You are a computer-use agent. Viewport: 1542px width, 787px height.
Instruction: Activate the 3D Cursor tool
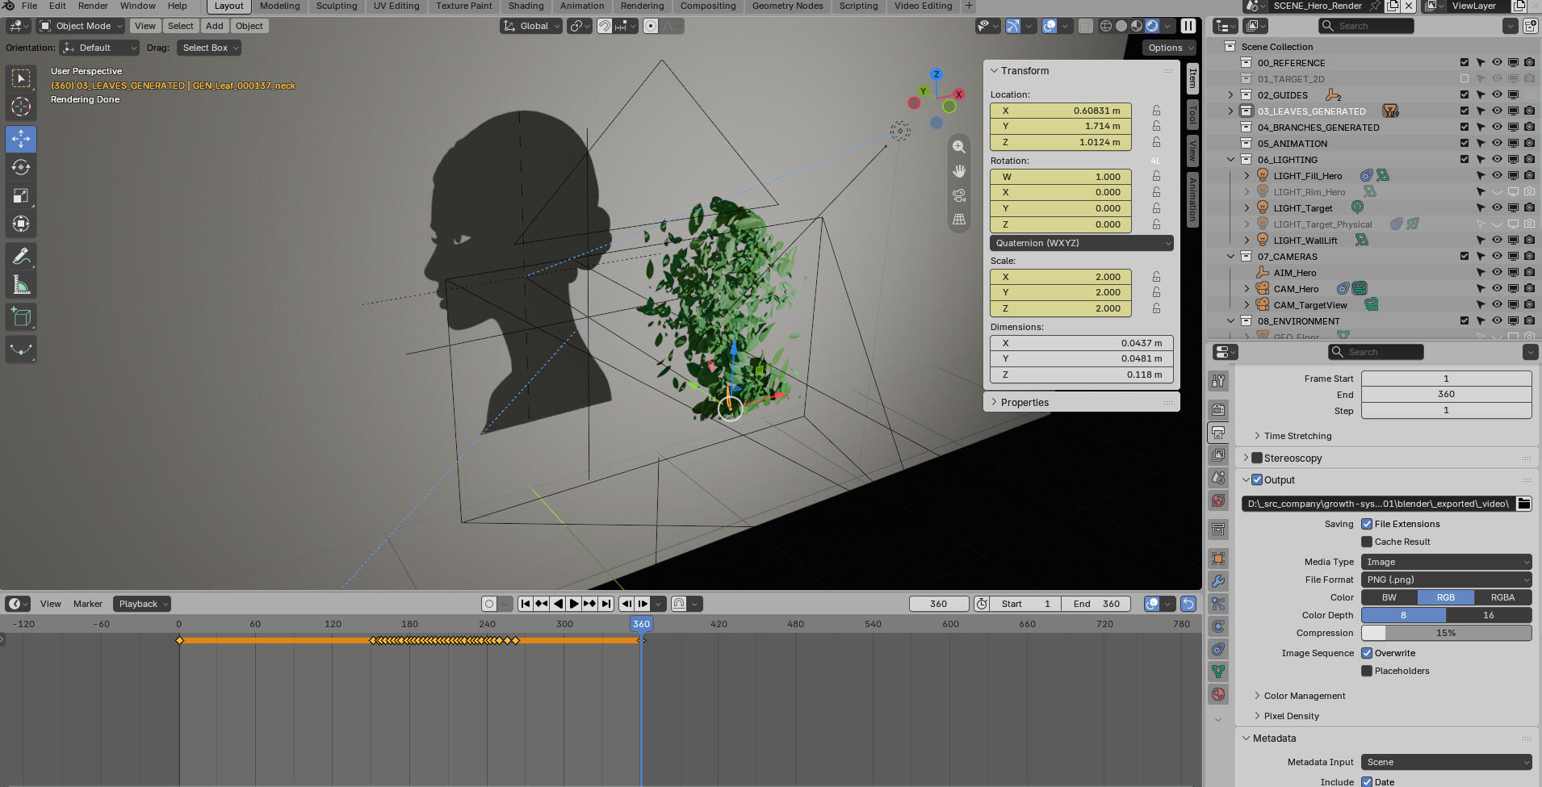21,107
